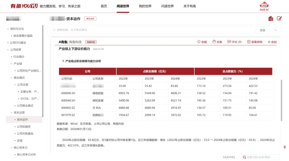Click article title 产业链上下游议价能力
289x161 pixels.
(74, 49)
